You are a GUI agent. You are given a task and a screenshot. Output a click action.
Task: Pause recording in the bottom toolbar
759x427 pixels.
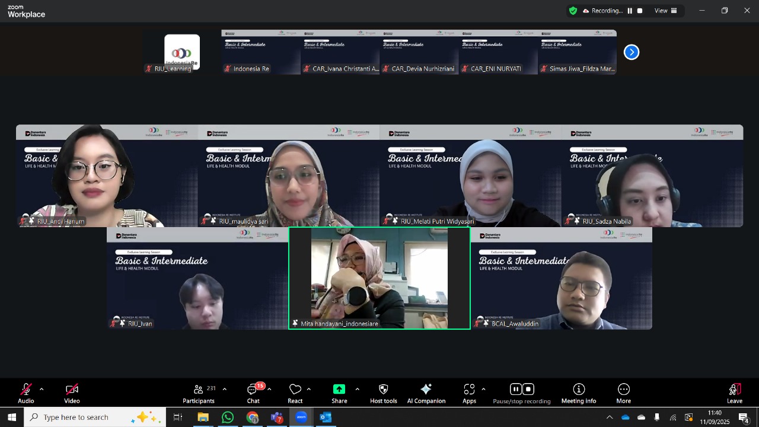click(x=515, y=390)
